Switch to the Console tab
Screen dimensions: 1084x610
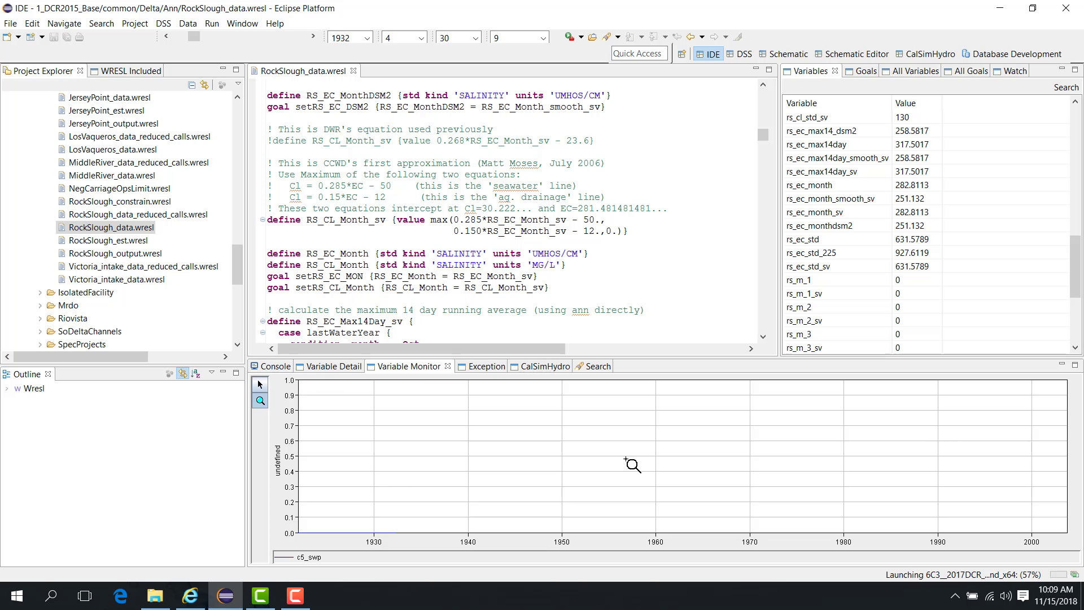(270, 366)
